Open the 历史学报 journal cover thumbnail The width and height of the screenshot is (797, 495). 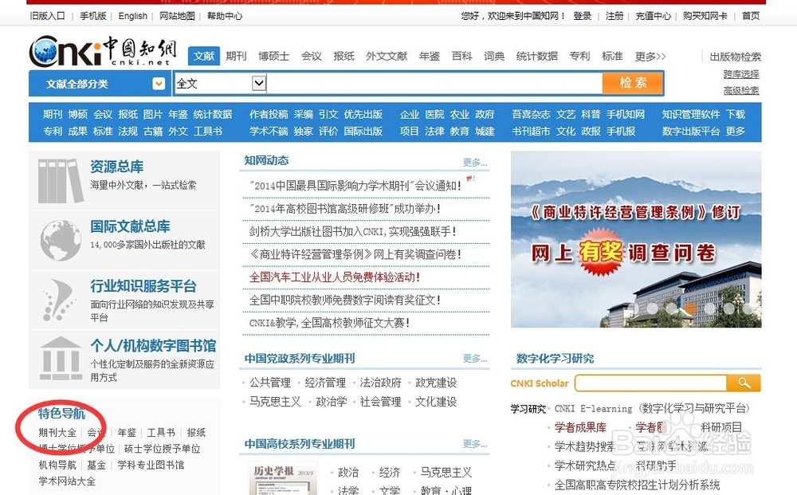(283, 478)
